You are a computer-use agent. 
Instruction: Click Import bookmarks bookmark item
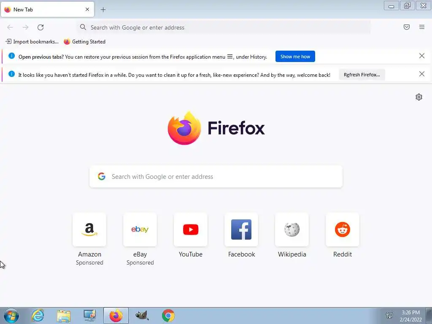32,42
